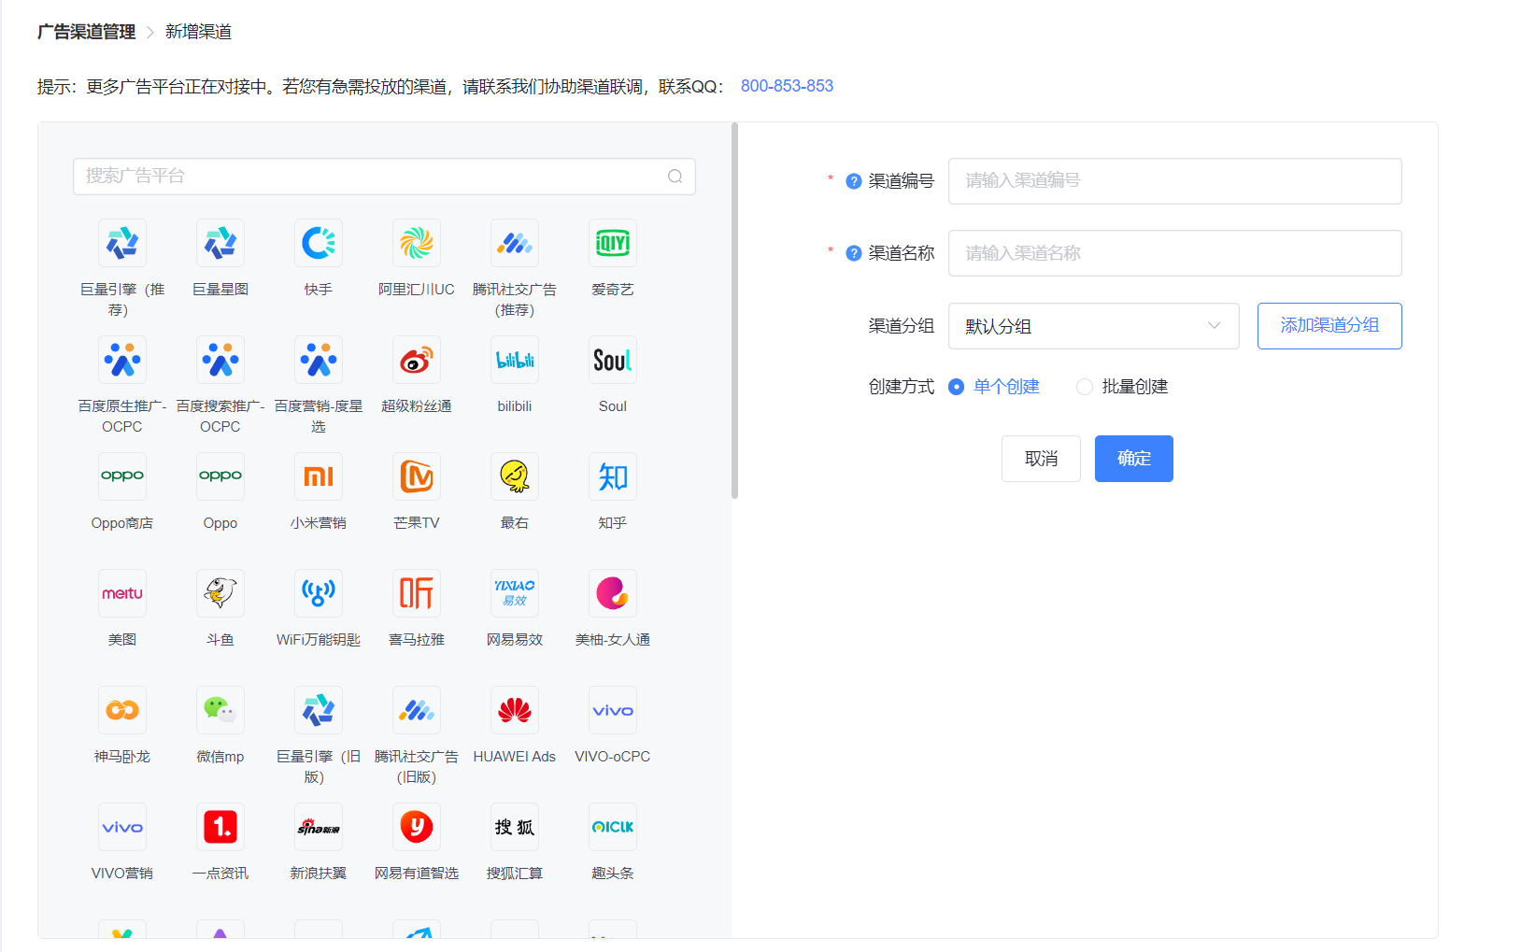
Task: Select the 网易有道智选 icon
Action: click(x=417, y=827)
